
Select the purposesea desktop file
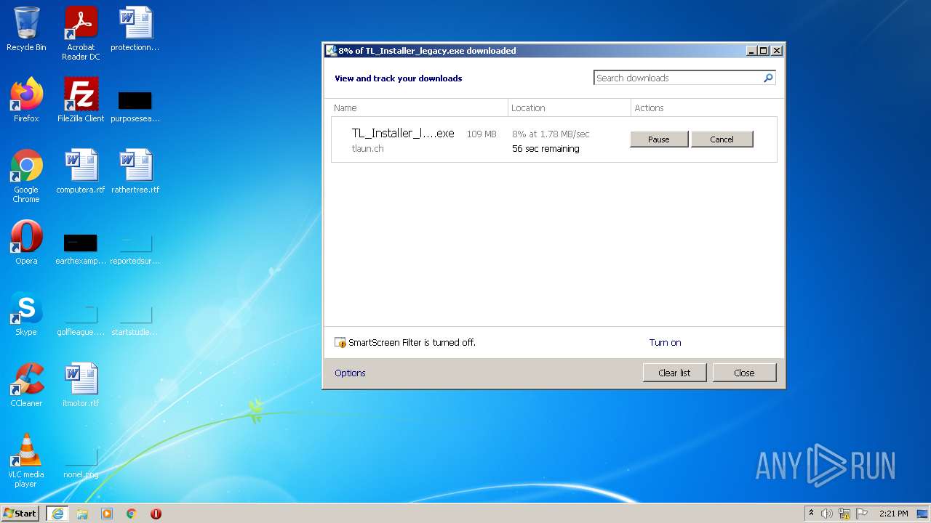click(135, 105)
